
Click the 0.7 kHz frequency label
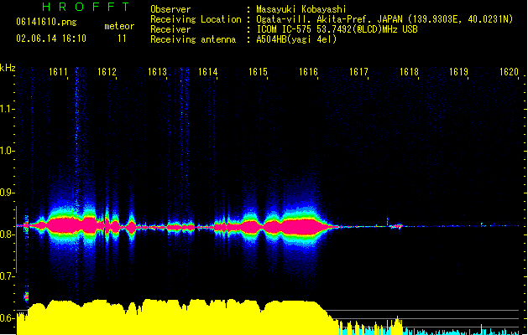[x=7, y=276]
